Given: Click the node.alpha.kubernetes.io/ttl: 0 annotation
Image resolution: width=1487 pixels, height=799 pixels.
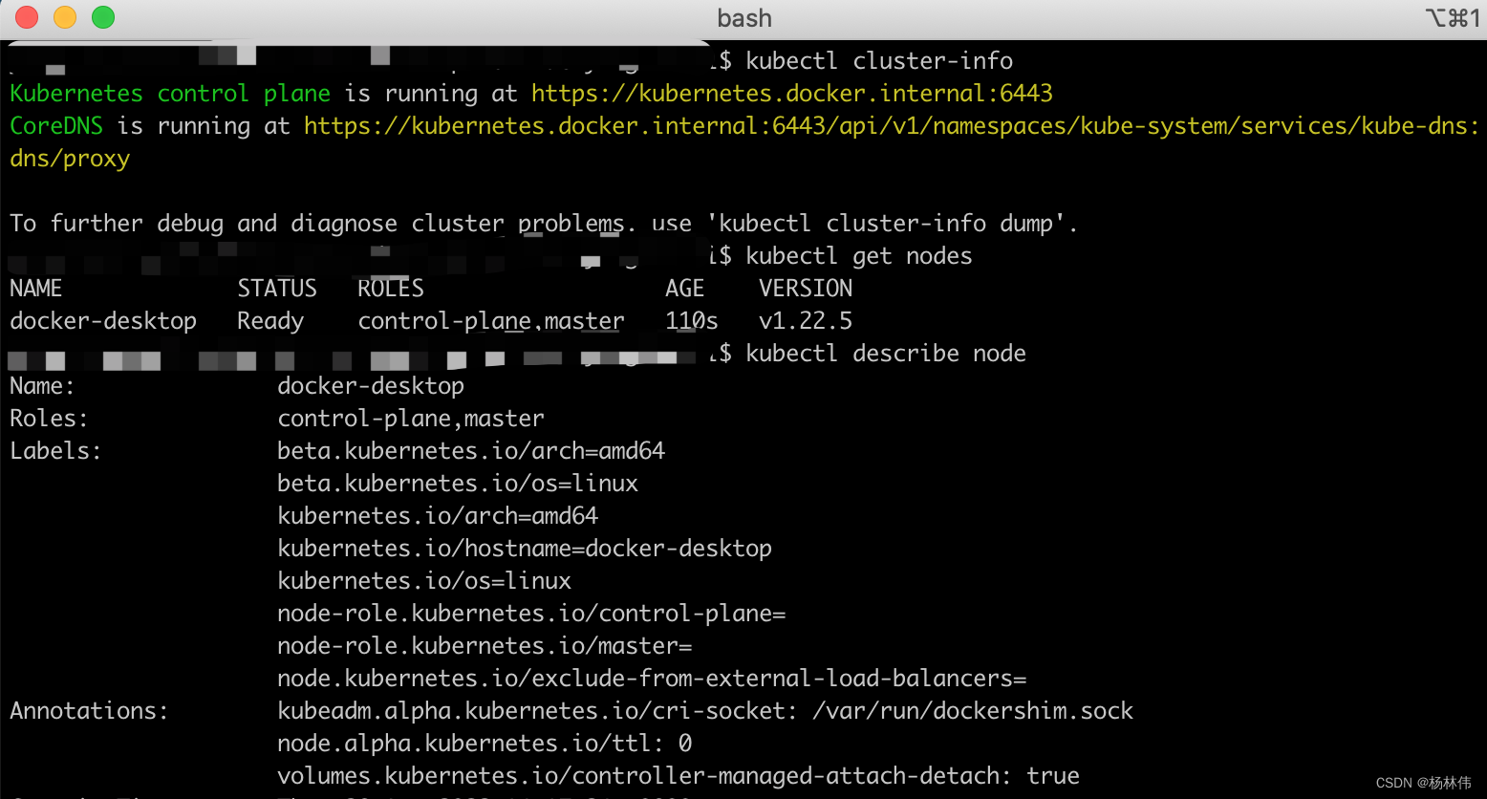Looking at the screenshot, I should [485, 744].
